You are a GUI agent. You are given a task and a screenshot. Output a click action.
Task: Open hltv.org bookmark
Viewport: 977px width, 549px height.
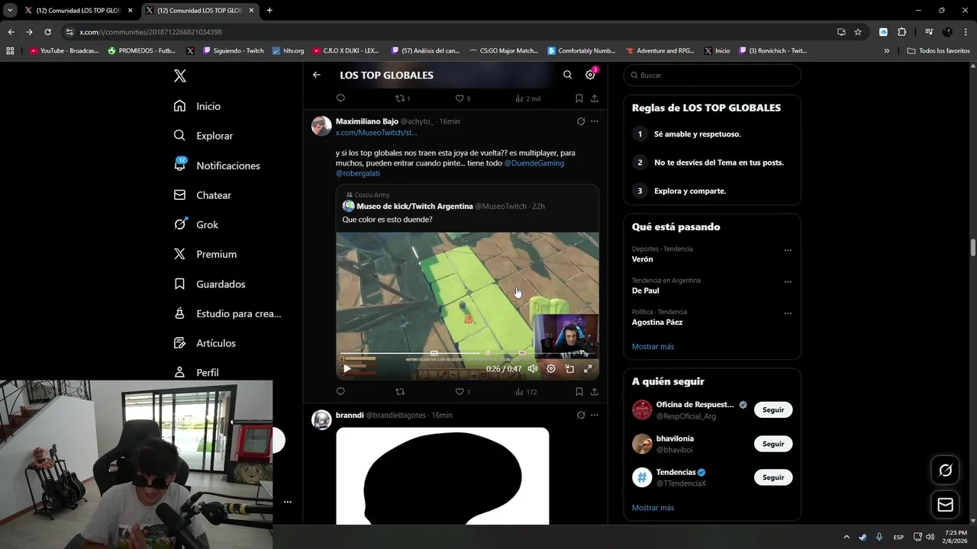click(x=288, y=51)
